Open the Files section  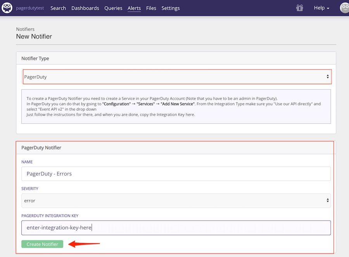(151, 8)
